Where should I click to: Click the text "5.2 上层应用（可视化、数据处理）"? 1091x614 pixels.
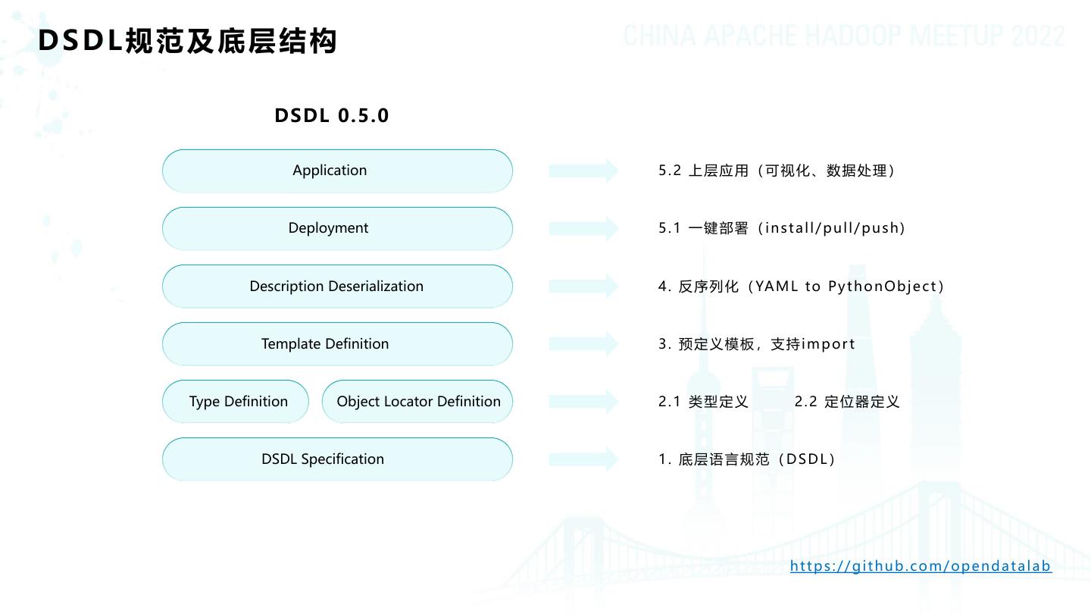(x=777, y=171)
